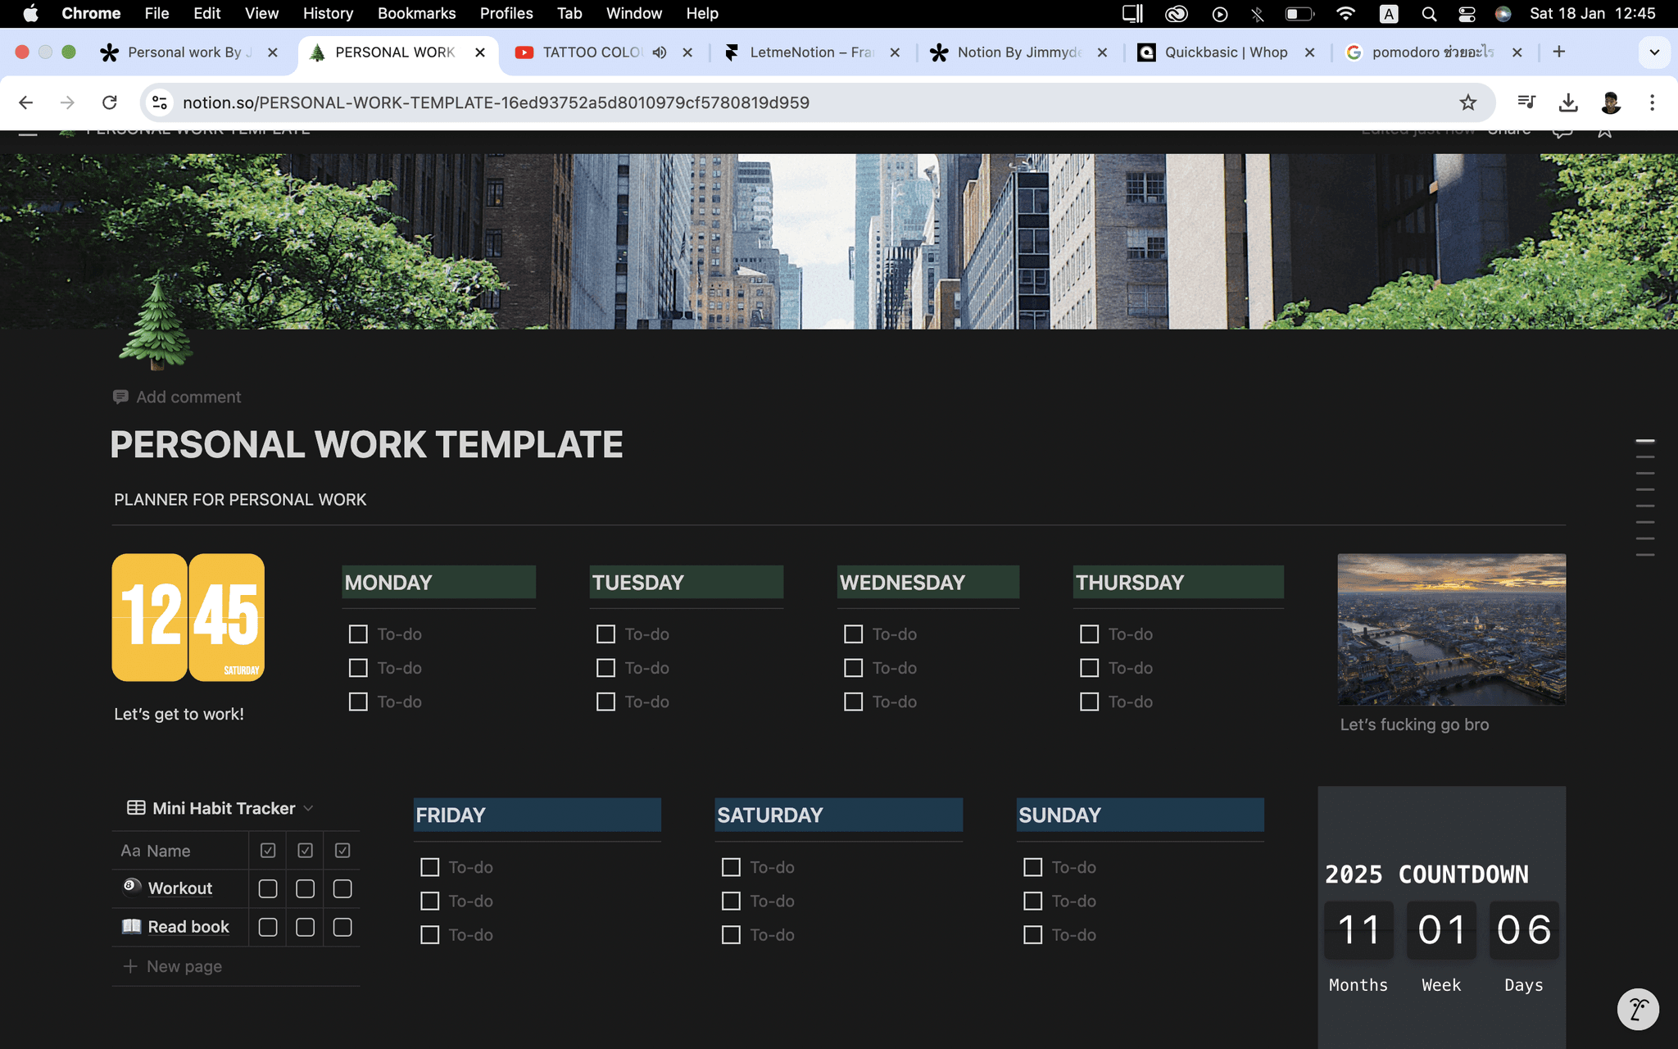The height and width of the screenshot is (1049, 1678).
Task: Expand Mini Habit Tracker view dropdown
Action: (x=309, y=808)
